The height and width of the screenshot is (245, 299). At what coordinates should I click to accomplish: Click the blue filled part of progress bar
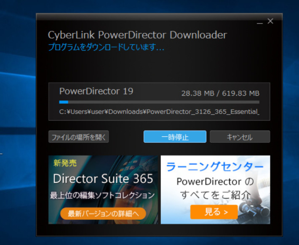point(64,102)
